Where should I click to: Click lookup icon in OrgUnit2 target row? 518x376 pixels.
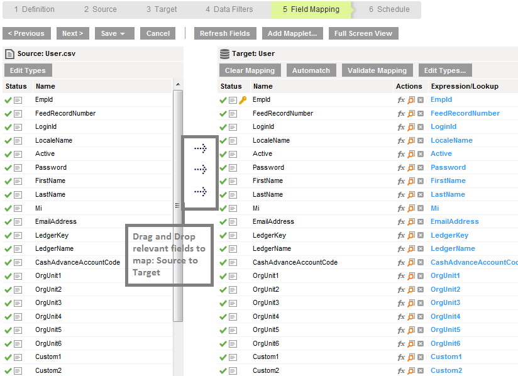pos(411,289)
